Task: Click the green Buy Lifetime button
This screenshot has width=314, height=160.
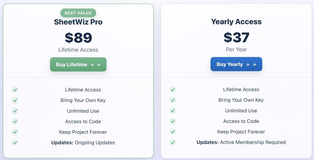Action: pos(78,64)
